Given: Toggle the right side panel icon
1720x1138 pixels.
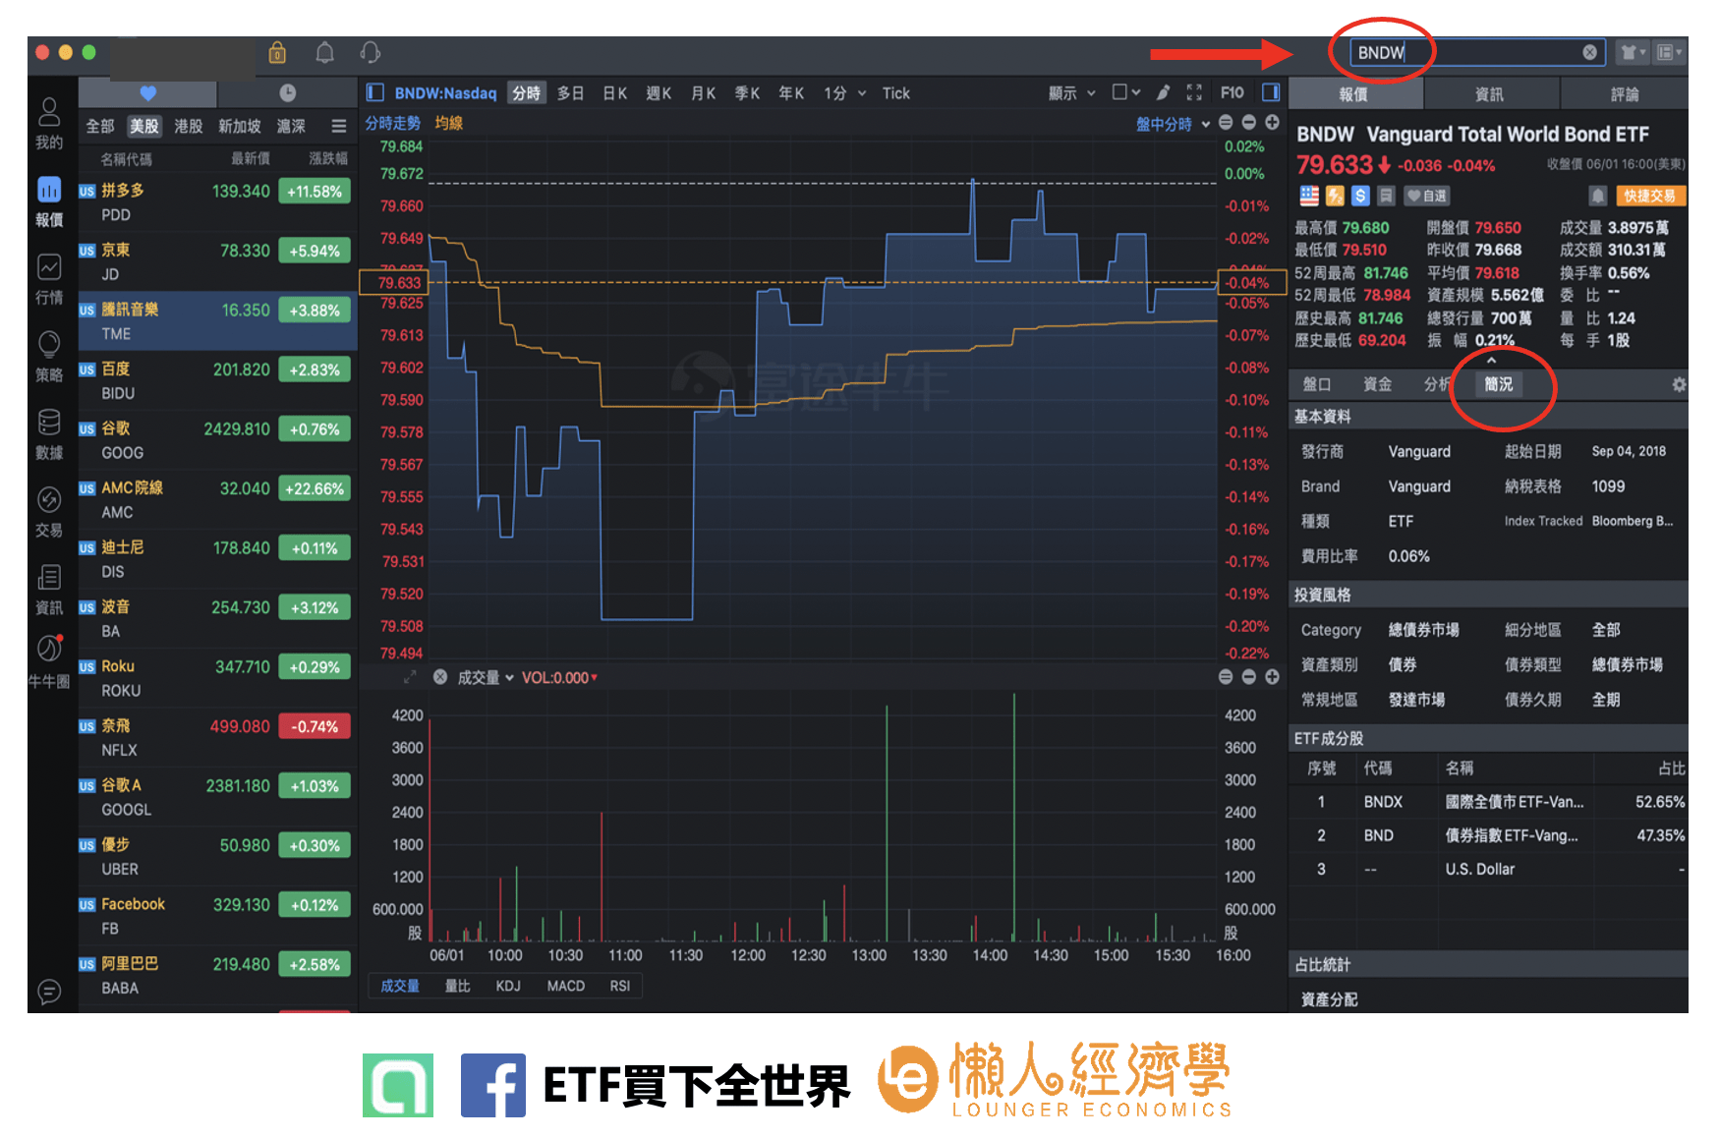Looking at the screenshot, I should click(x=1271, y=92).
